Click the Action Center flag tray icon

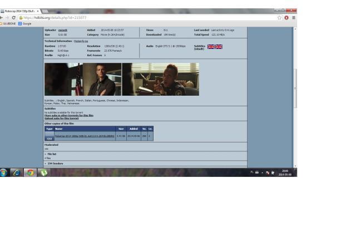(x=268, y=173)
